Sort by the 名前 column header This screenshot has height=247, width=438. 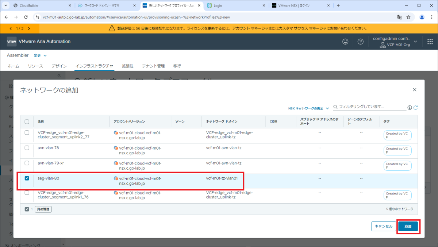coord(41,121)
